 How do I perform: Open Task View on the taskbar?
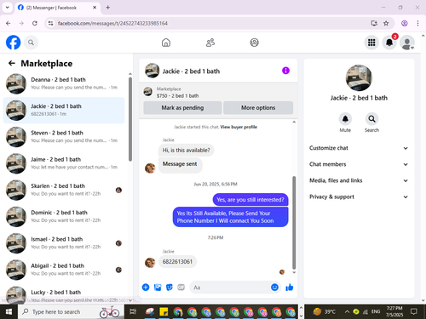[133, 311]
